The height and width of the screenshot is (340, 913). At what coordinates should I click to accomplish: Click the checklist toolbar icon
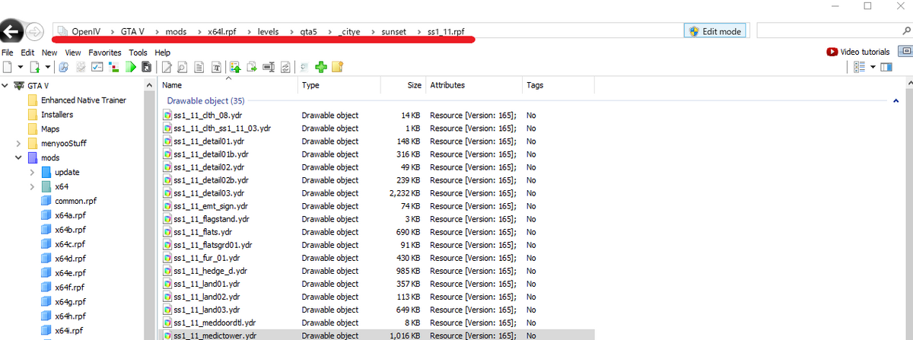click(97, 67)
